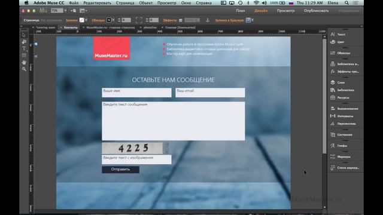Viewport: 383px width, 215px height.
Task: Toggle the Эффекты checkbox
Action: tap(181, 20)
